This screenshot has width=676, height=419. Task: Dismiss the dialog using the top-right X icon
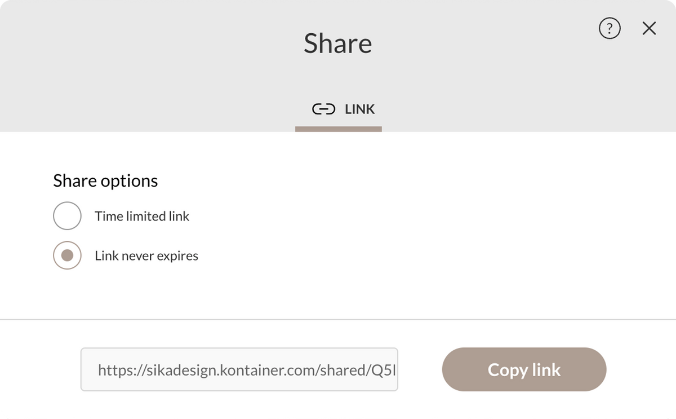649,29
